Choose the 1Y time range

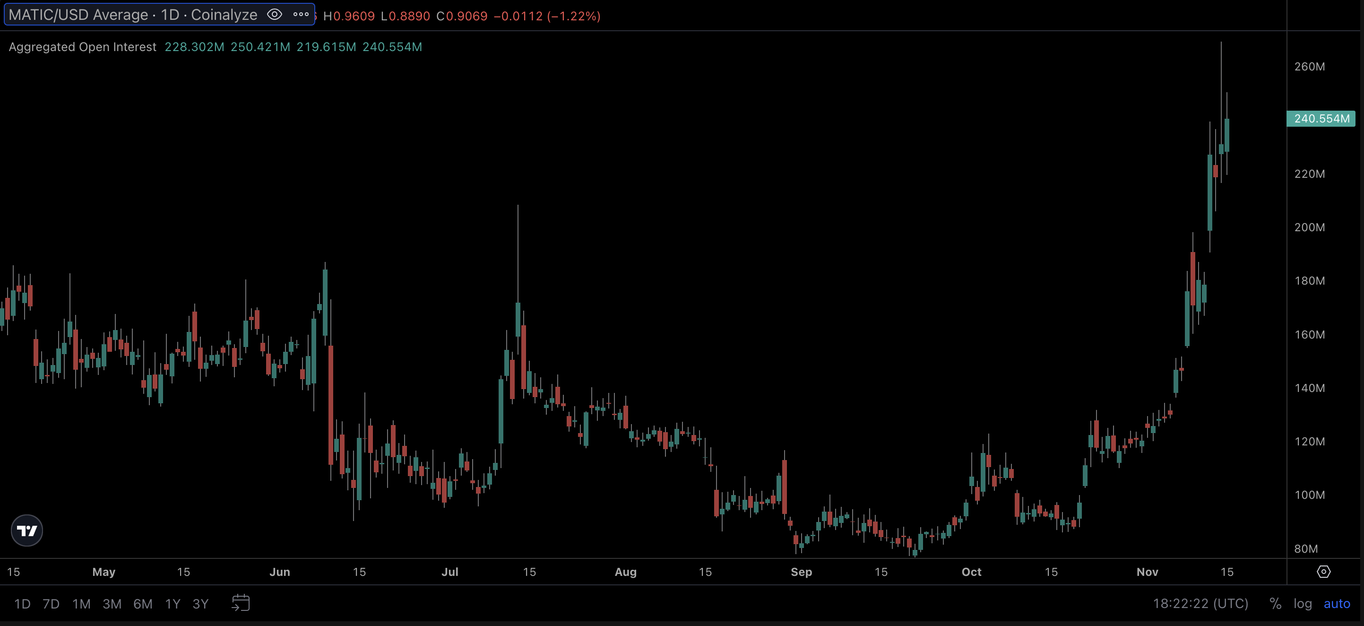point(173,603)
